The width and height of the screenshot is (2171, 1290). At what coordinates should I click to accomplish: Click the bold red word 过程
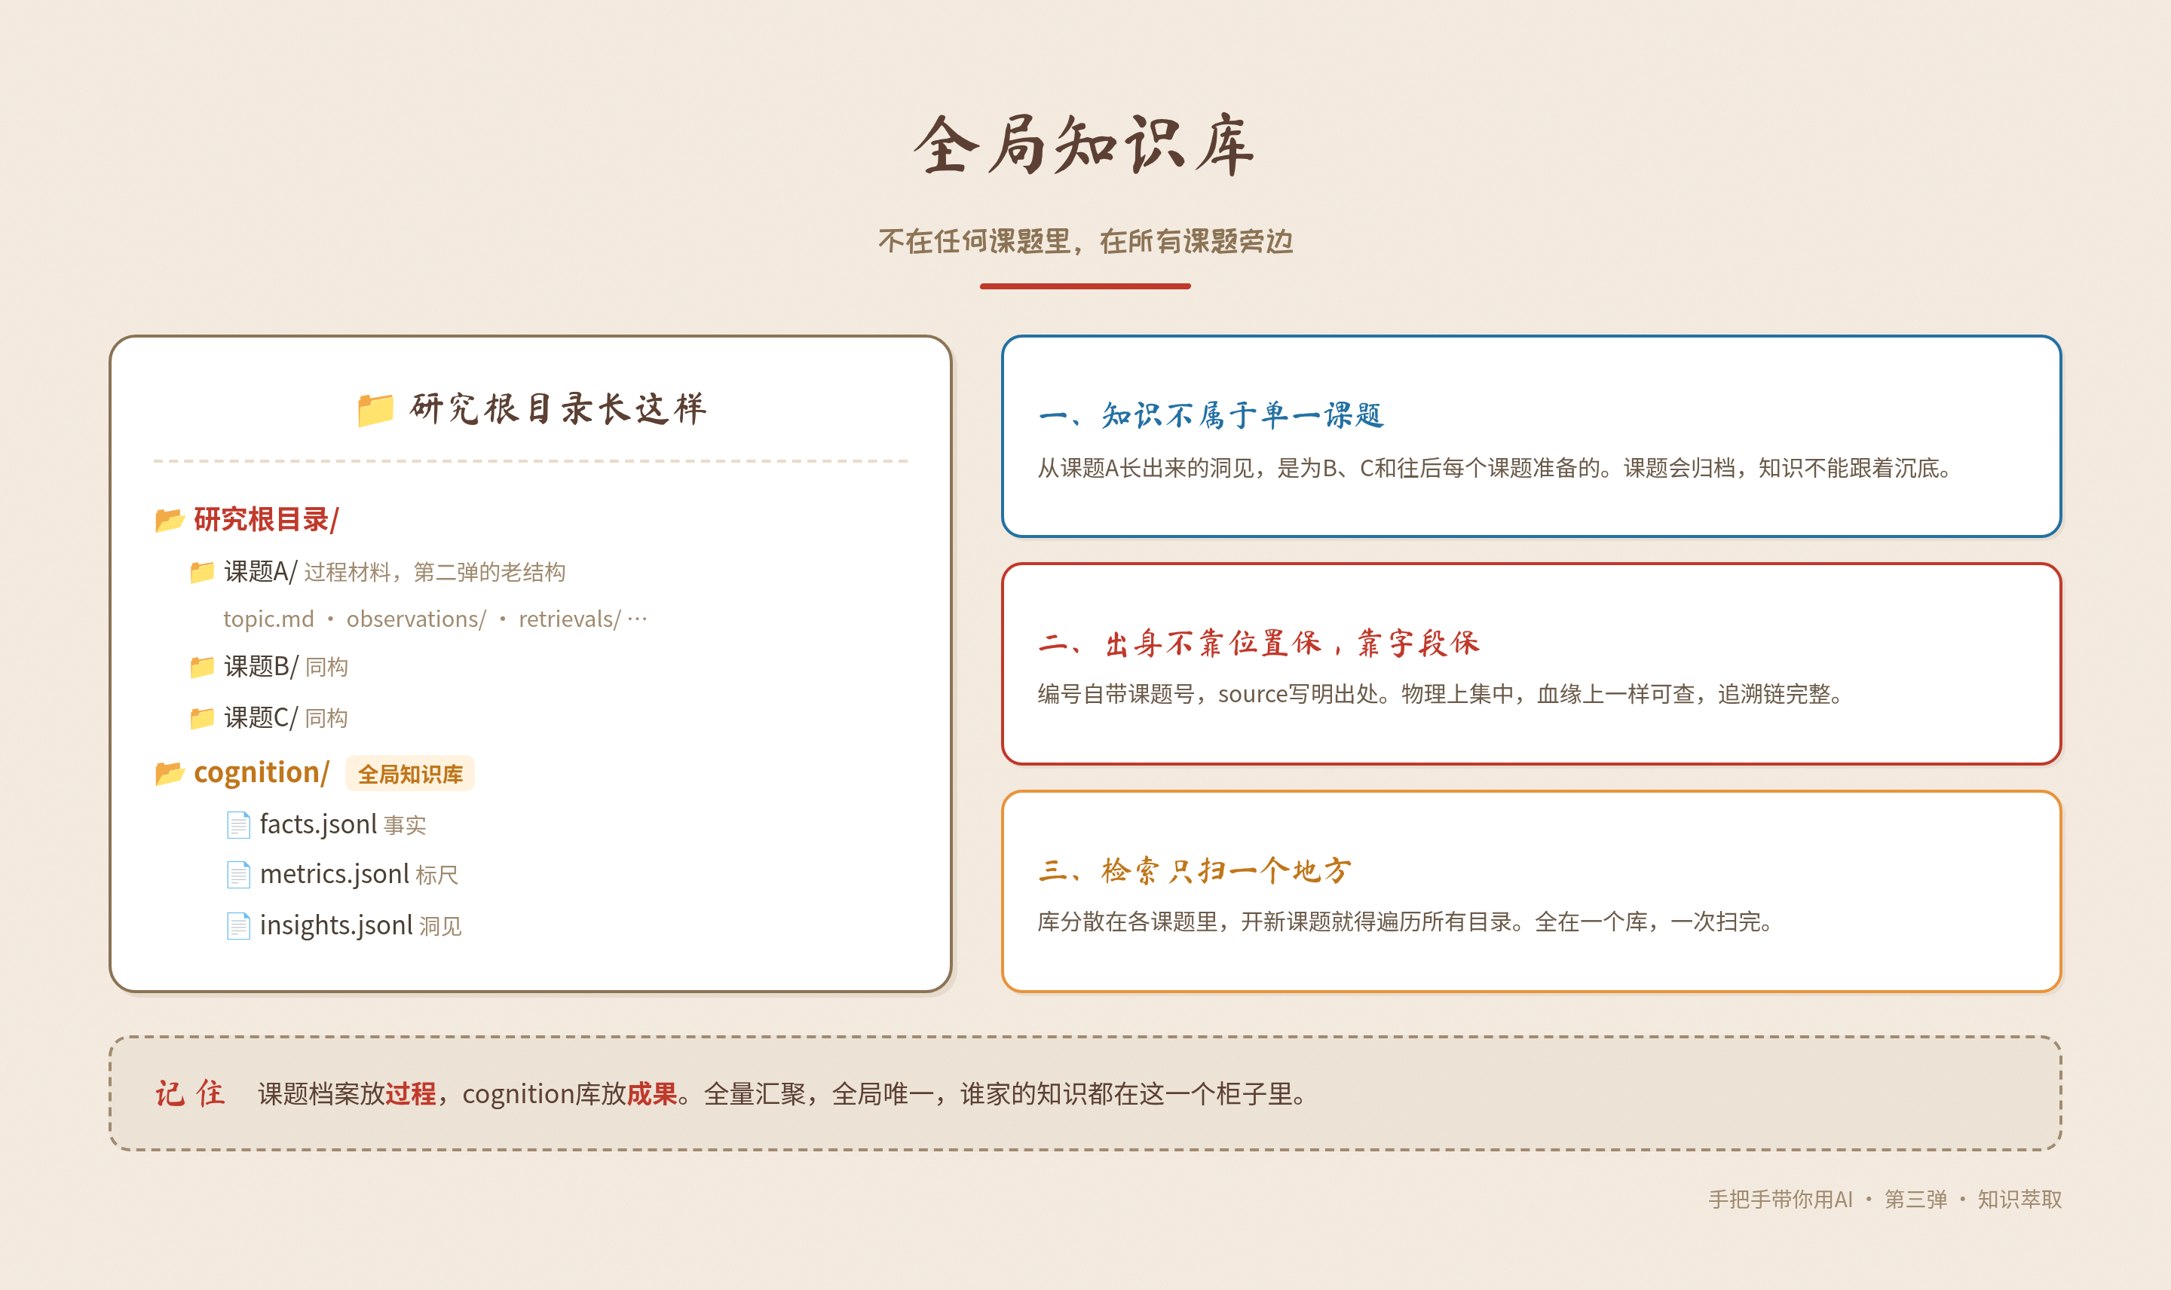click(410, 1094)
